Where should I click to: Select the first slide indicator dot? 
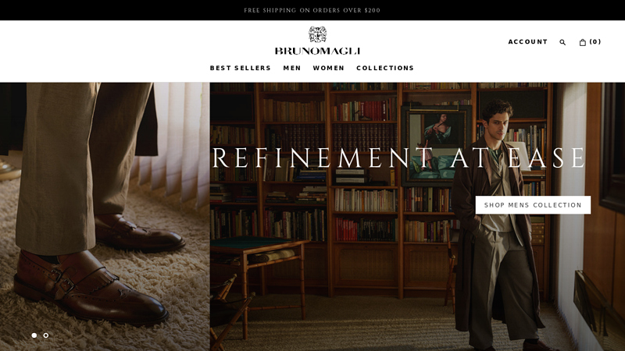pos(34,335)
